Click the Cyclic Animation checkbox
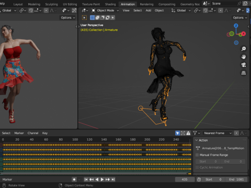The image size is (251, 188). click(197, 168)
